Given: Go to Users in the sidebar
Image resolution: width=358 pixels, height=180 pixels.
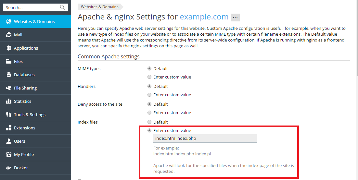Looking at the screenshot, I should (x=19, y=141).
